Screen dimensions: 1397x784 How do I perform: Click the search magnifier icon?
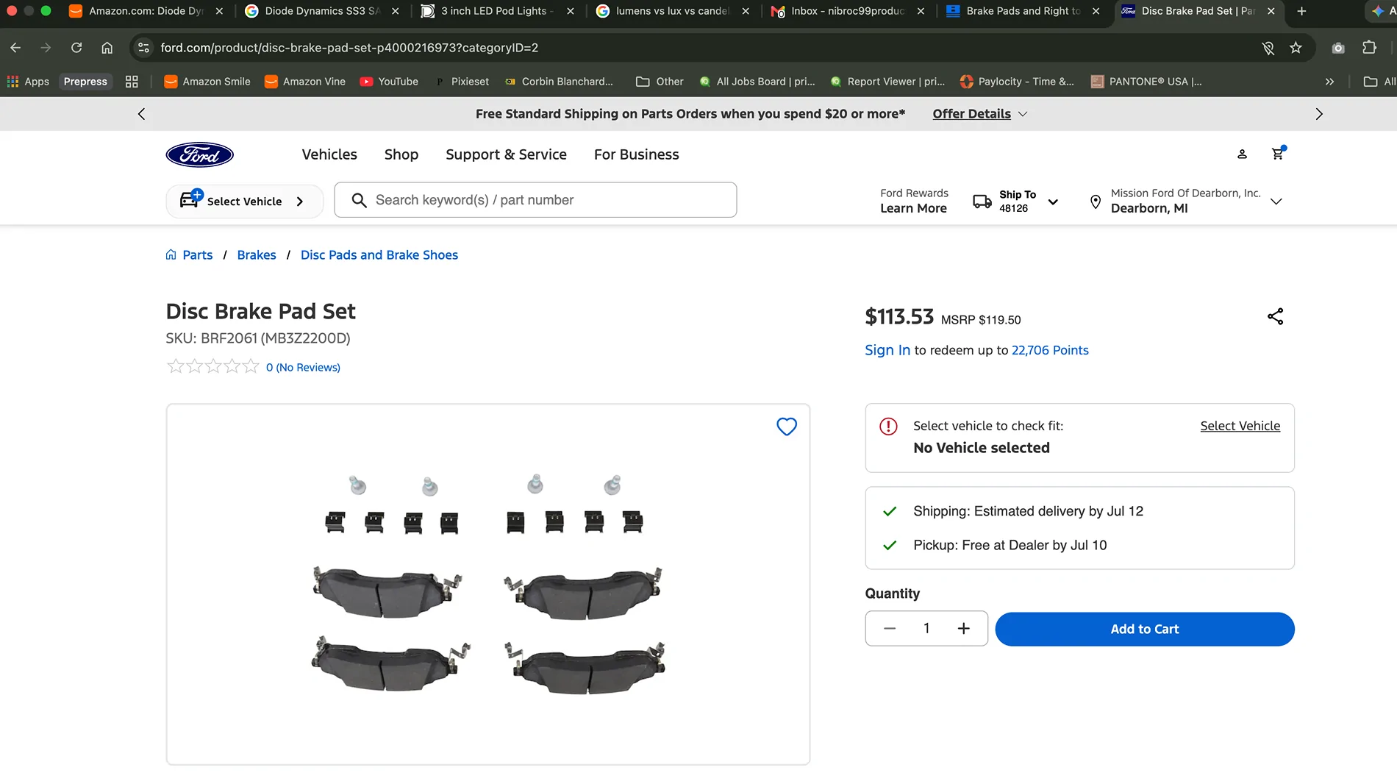point(359,200)
